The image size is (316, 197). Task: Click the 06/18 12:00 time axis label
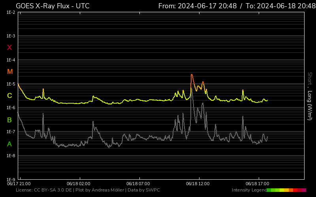(x=197, y=184)
